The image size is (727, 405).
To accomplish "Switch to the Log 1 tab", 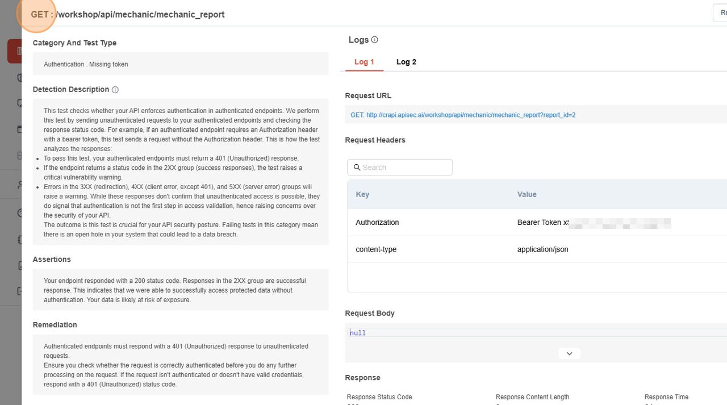I will 364,62.
